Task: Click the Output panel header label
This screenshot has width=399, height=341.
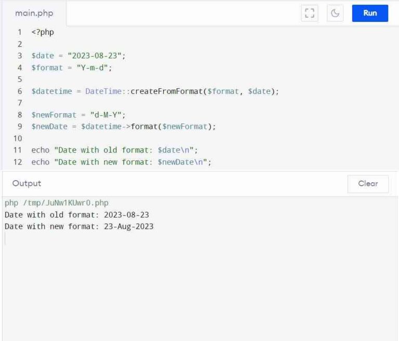Action: click(26, 183)
